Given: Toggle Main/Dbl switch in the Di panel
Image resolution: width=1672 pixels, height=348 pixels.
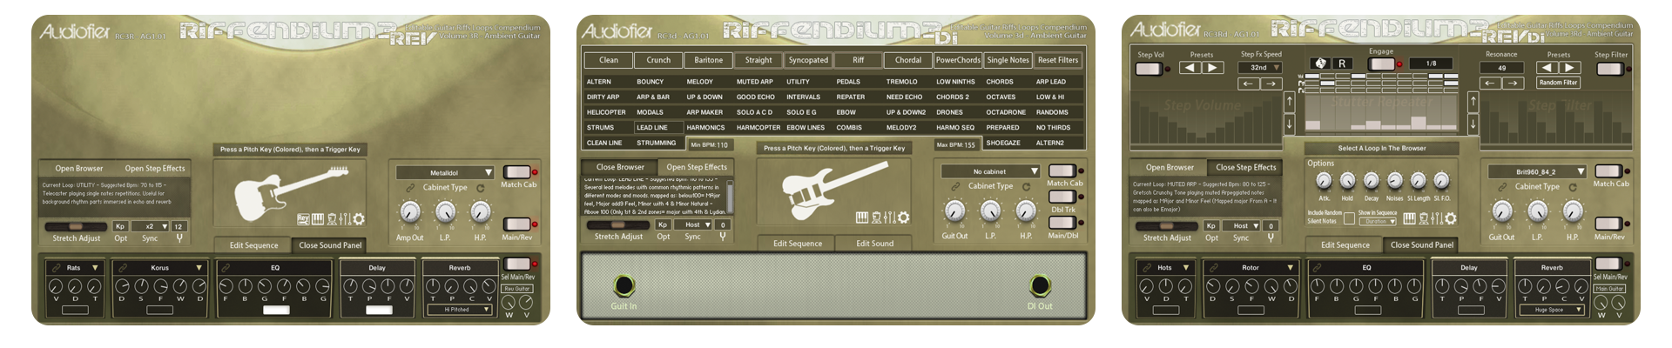Looking at the screenshot, I should [x=1062, y=223].
